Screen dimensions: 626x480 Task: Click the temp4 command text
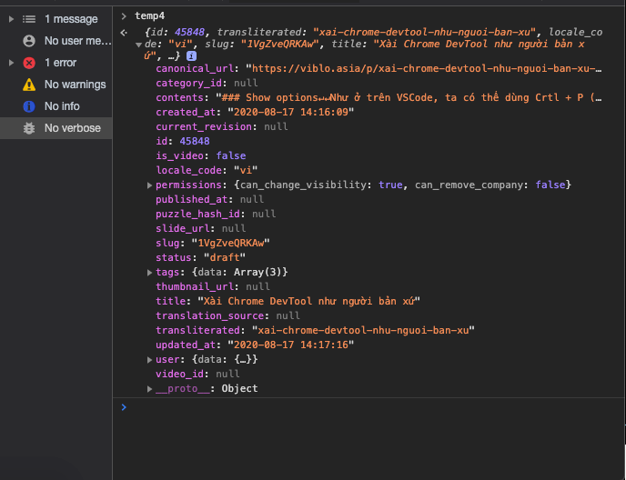pos(150,15)
